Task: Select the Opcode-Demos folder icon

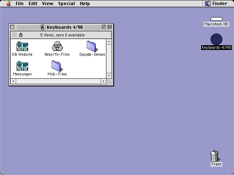Action: (92, 46)
